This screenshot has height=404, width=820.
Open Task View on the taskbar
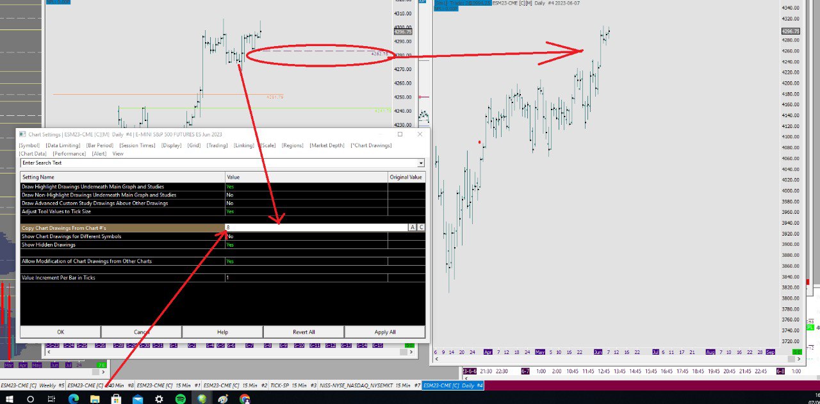click(52, 398)
